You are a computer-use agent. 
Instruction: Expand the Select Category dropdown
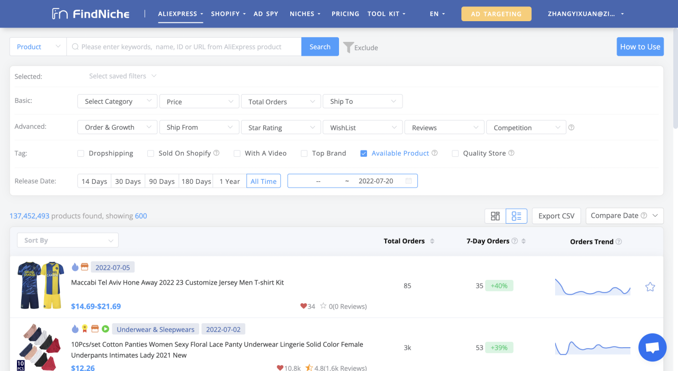coord(117,101)
